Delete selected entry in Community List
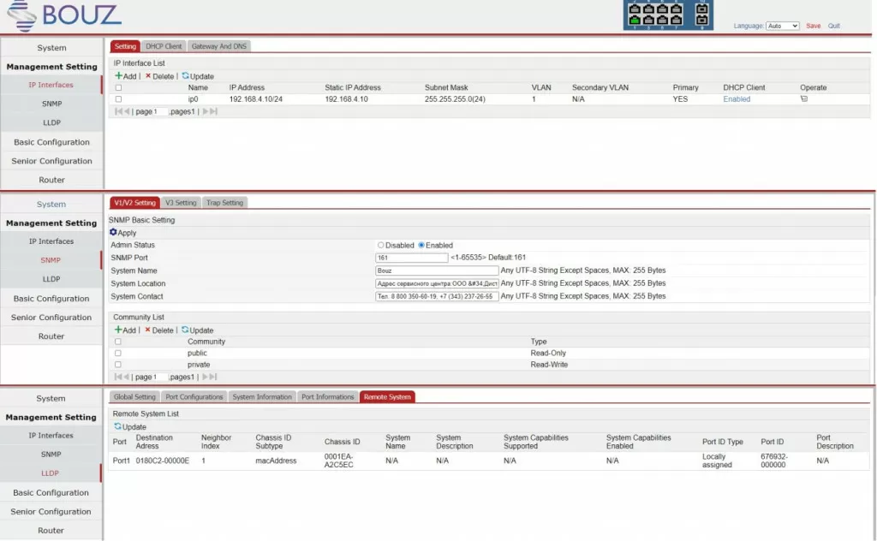This screenshot has width=877, height=541. tap(159, 330)
